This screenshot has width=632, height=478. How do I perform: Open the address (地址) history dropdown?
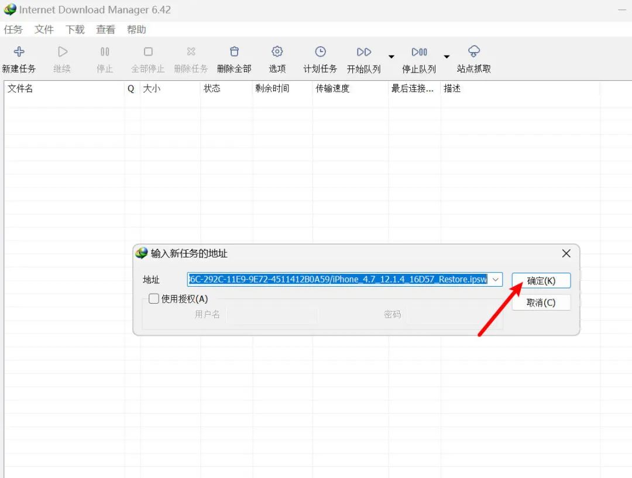coord(496,279)
